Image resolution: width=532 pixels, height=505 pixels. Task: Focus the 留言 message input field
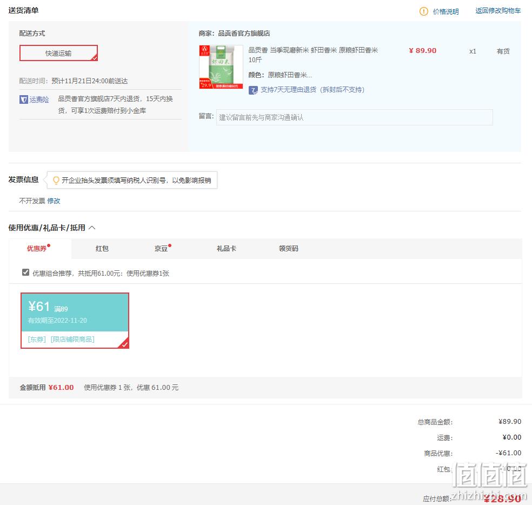click(x=354, y=117)
